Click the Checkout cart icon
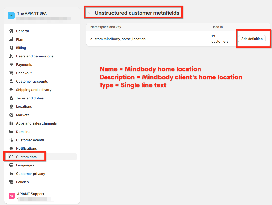 tap(11, 73)
